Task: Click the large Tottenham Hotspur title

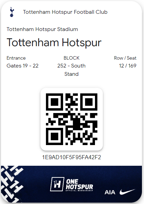Action: (x=54, y=42)
